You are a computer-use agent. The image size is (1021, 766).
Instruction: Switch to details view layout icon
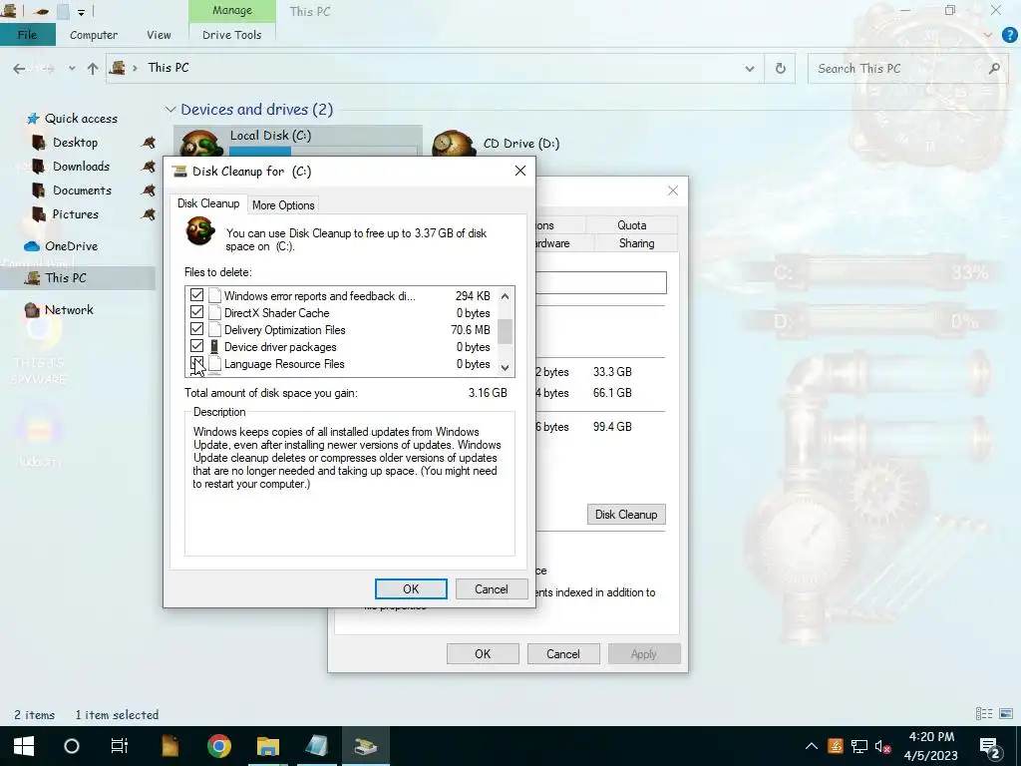coord(984,714)
